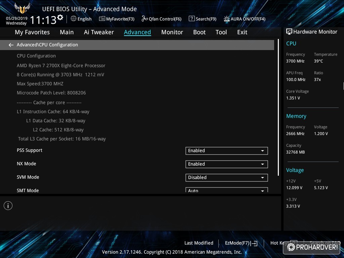Open the Ai Tweaker tab
Image resolution: width=344 pixels, height=258 pixels.
(99, 32)
